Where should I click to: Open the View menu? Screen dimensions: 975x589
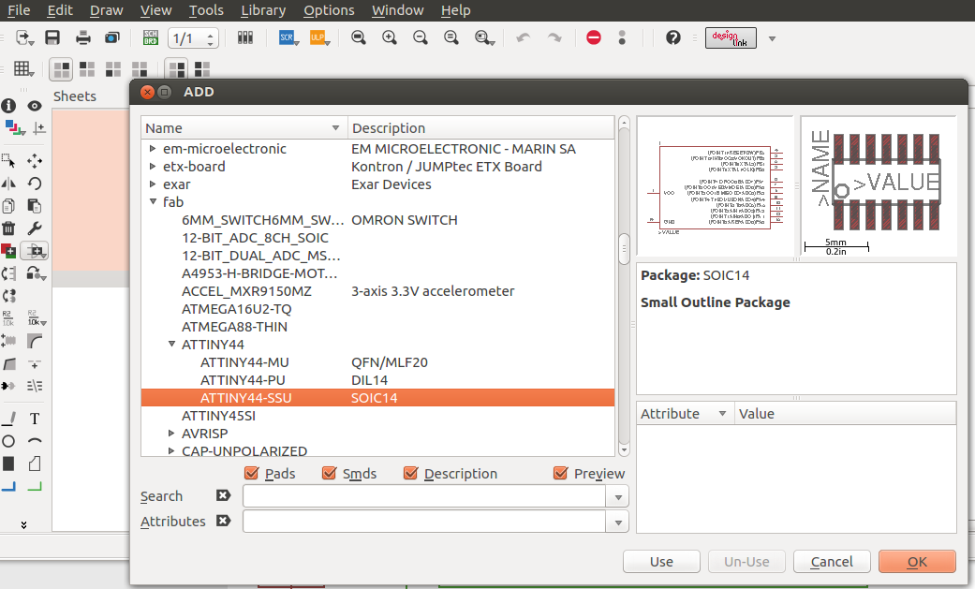(x=155, y=10)
